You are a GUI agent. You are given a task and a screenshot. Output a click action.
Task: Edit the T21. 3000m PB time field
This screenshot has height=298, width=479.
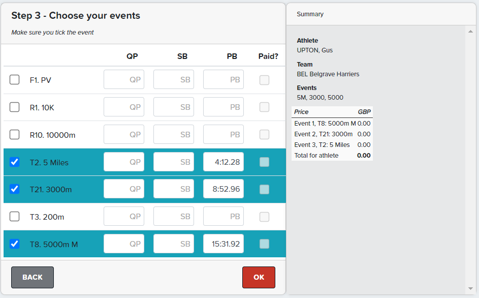[x=223, y=189]
